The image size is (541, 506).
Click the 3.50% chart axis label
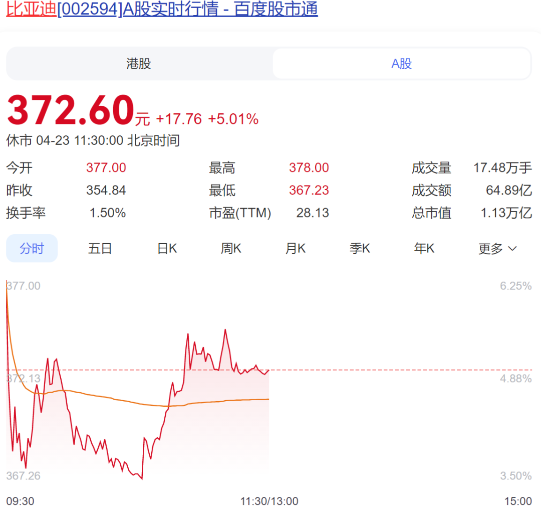(516, 476)
